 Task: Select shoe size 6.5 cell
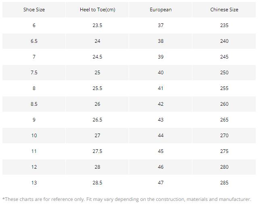pos(34,41)
